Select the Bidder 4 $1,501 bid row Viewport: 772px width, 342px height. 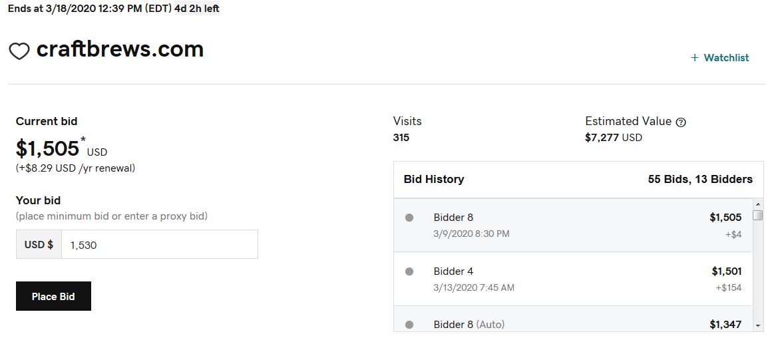click(x=573, y=279)
